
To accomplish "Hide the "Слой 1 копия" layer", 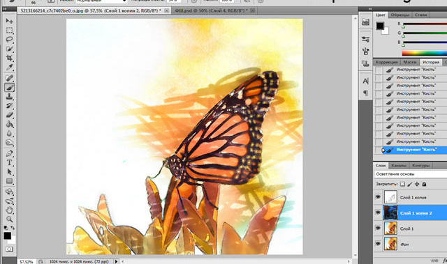I will [x=379, y=196].
